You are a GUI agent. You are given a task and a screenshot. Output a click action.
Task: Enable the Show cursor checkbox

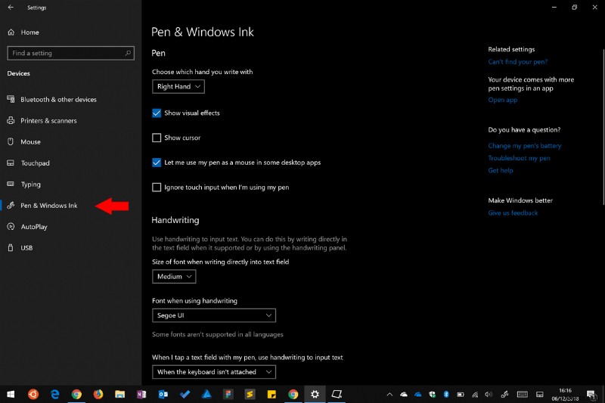tap(157, 138)
